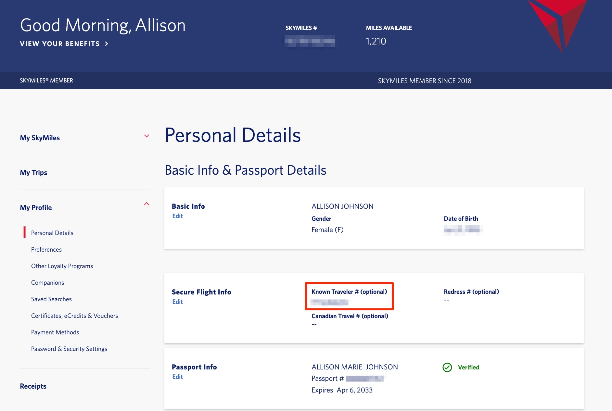This screenshot has width=612, height=411.
Task: Edit the Passport Info section
Action: coord(177,377)
